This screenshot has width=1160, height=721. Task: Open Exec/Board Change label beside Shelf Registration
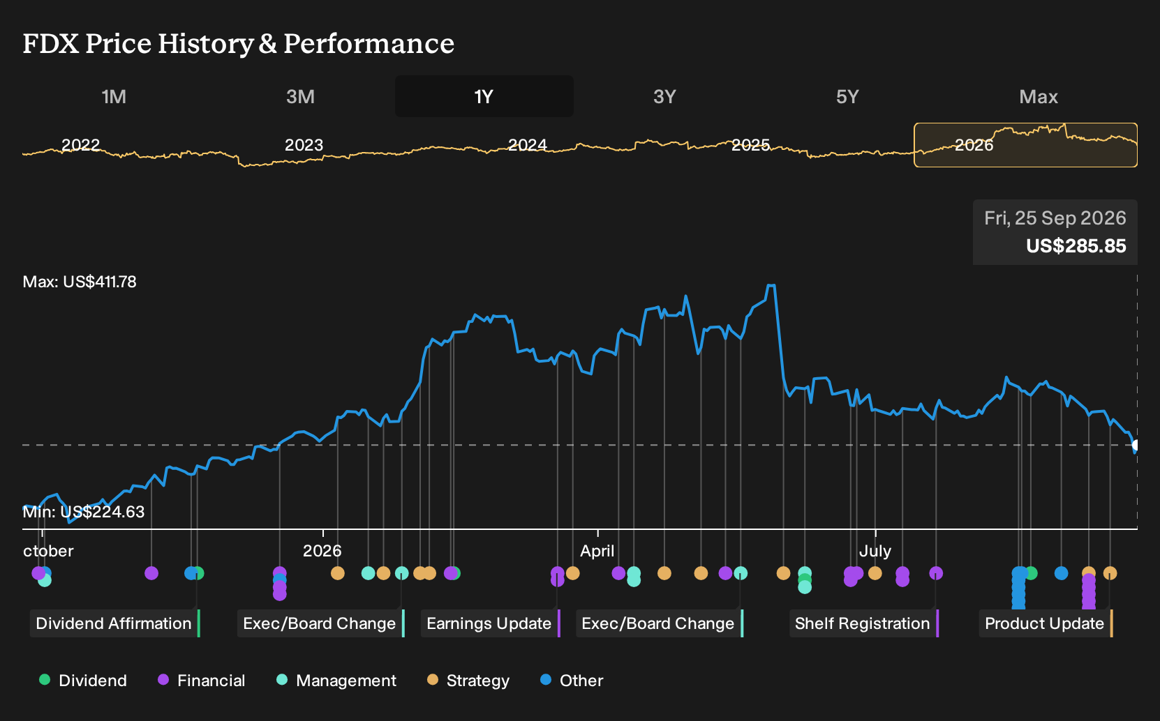(659, 623)
